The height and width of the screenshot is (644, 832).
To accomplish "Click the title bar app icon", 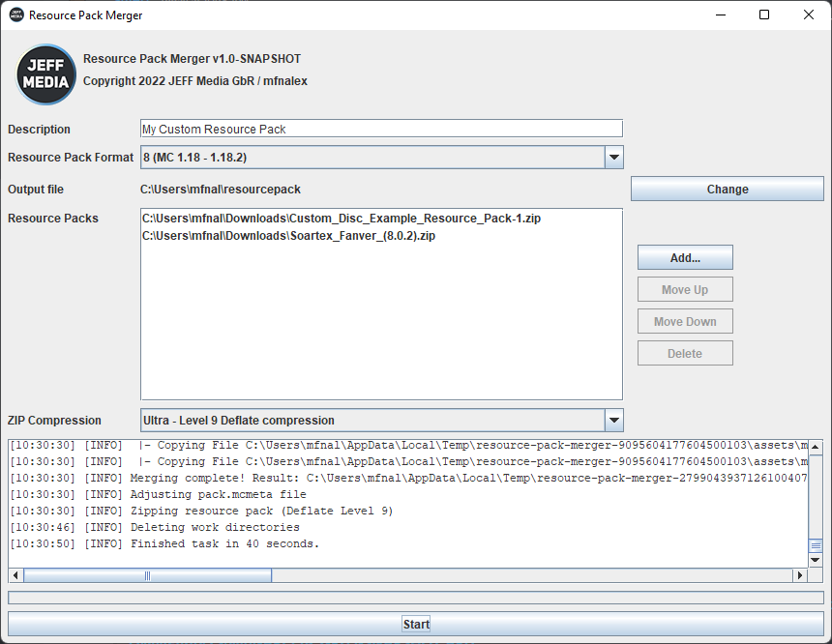I will (x=16, y=15).
